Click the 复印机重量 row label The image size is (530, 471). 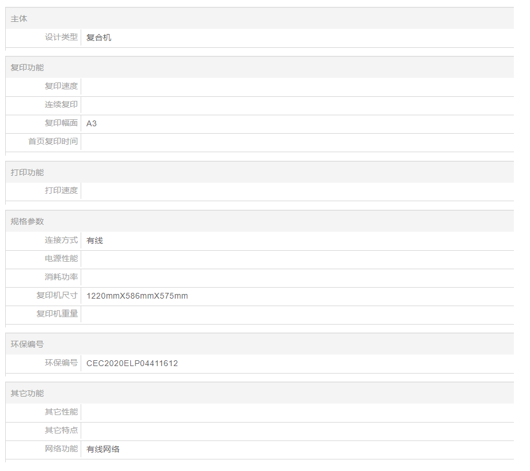point(57,314)
